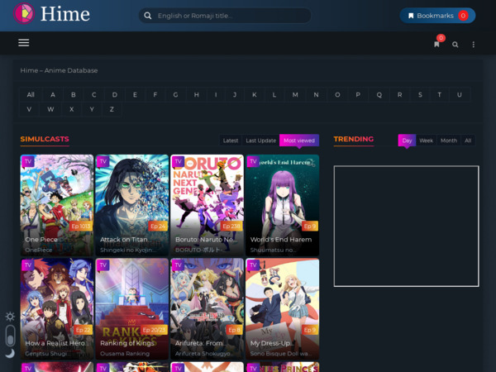The image size is (496, 372).
Task: Filter anime by letter M
Action: pos(295,94)
